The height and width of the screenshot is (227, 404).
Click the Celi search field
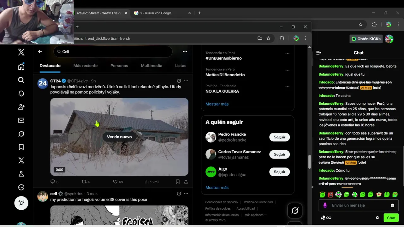[x=113, y=51]
